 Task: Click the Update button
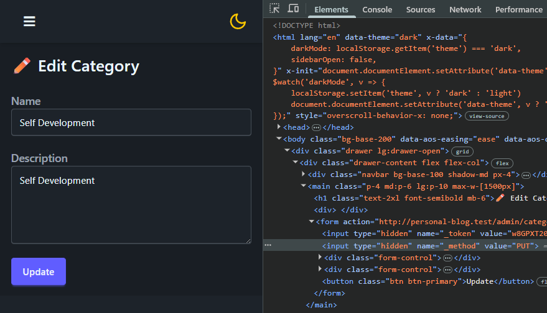[x=39, y=271]
